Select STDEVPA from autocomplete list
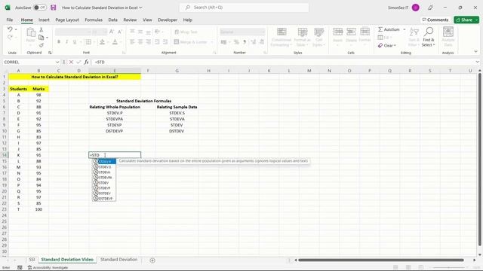The width and height of the screenshot is (483, 271). click(x=104, y=178)
